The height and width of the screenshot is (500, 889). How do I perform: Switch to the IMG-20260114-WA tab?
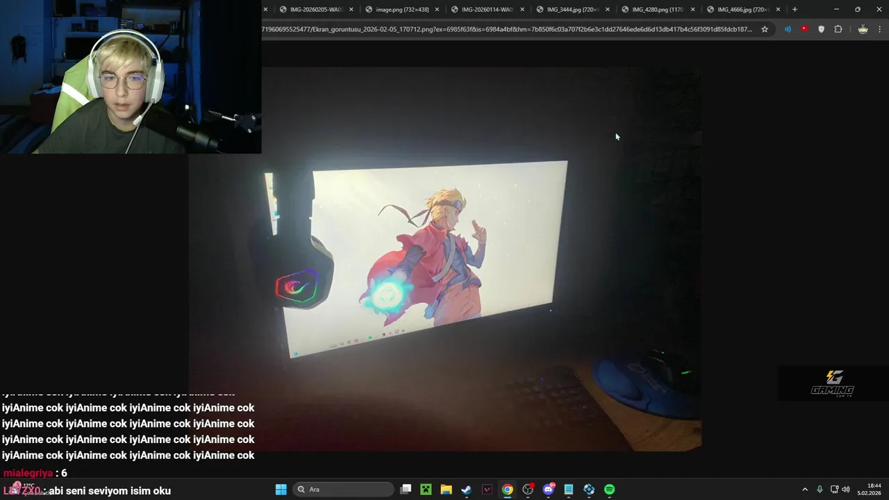tap(487, 9)
